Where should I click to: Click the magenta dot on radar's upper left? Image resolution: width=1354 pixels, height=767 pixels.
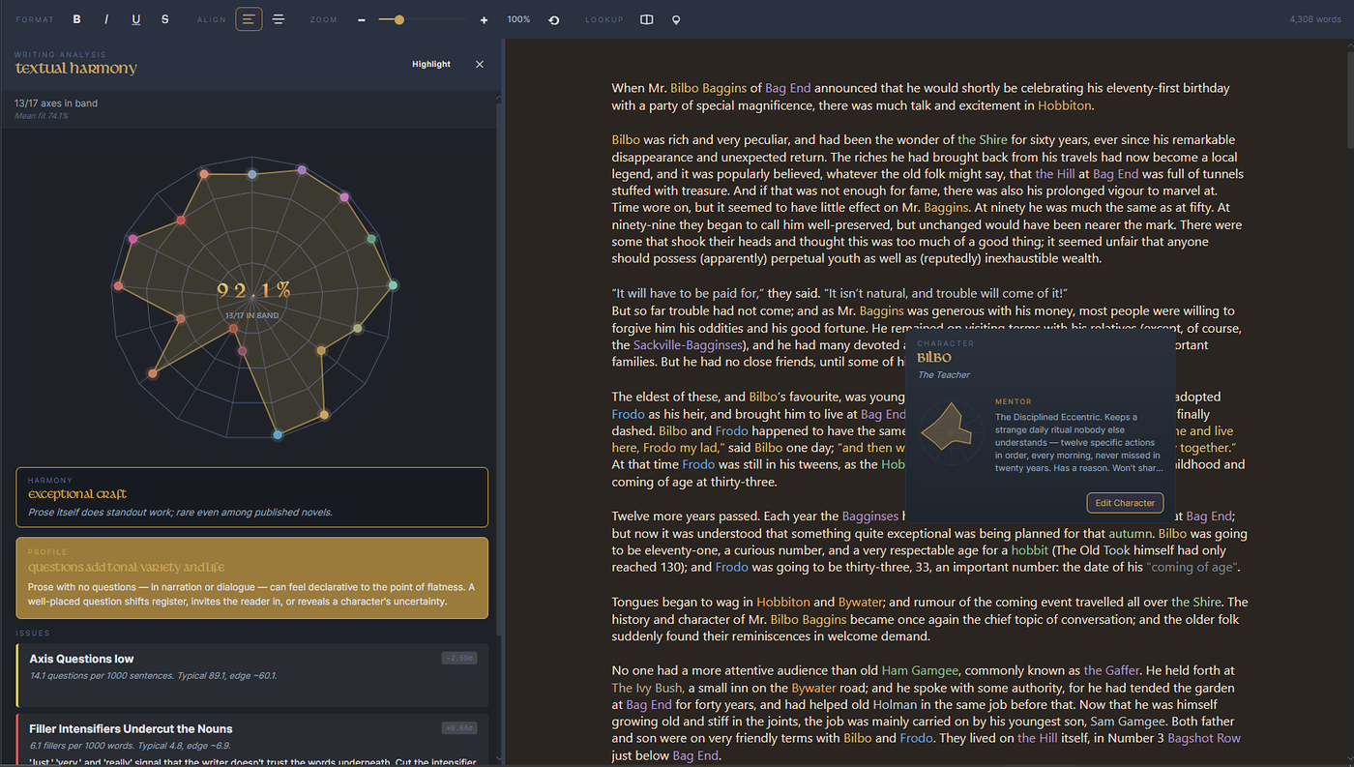(133, 239)
